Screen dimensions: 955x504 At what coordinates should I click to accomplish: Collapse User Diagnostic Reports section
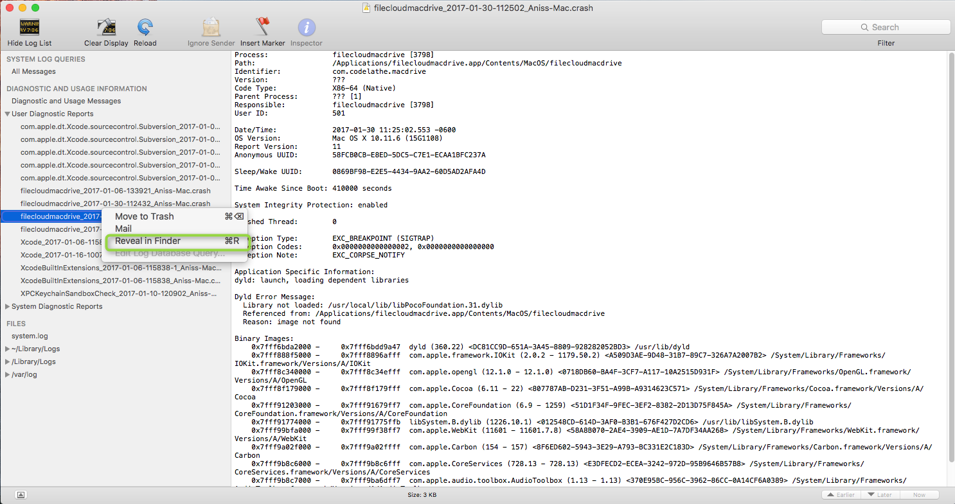point(7,114)
